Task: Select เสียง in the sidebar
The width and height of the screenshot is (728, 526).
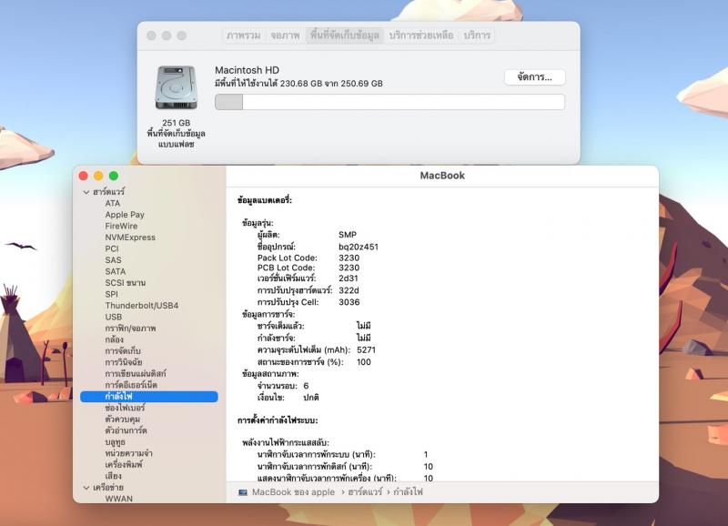Action: (x=113, y=476)
